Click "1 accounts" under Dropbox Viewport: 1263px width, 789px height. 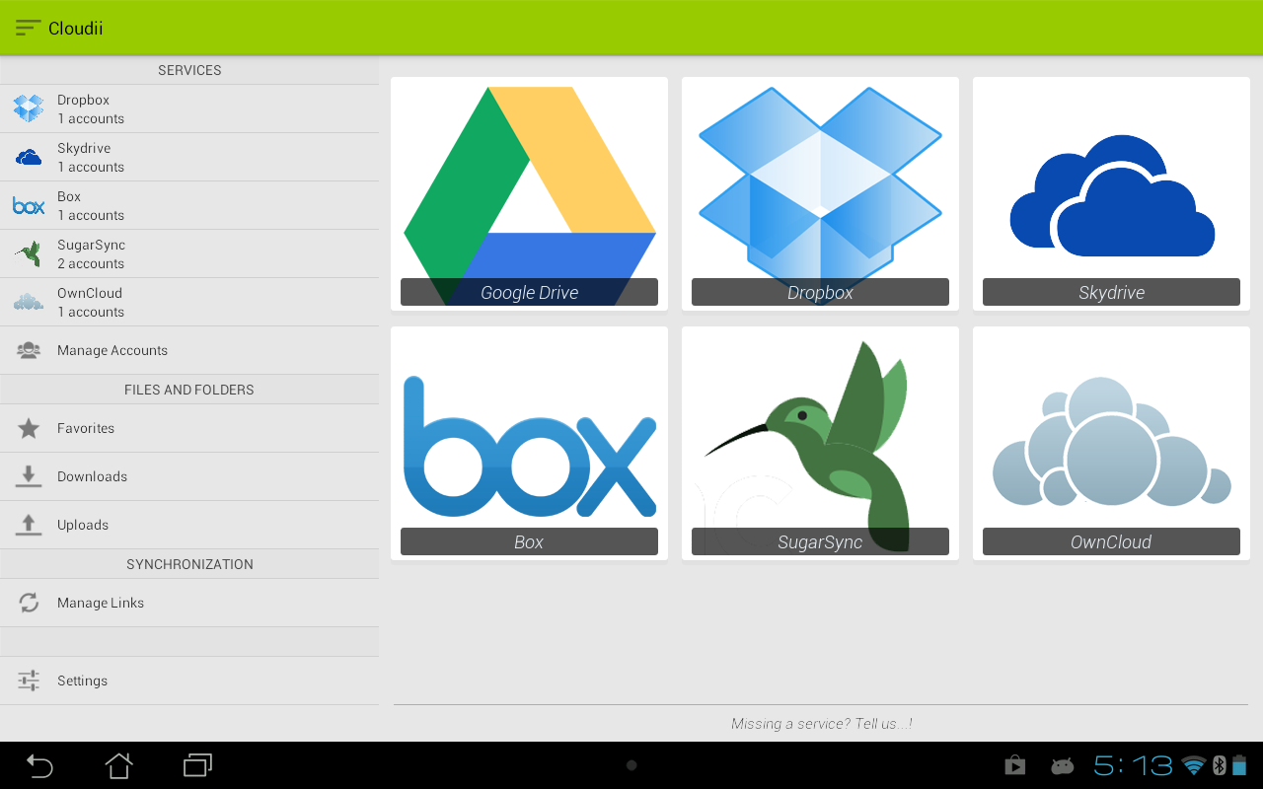coord(91,118)
